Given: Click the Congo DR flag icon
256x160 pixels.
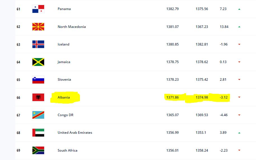Looking at the screenshot, I should (38, 115).
